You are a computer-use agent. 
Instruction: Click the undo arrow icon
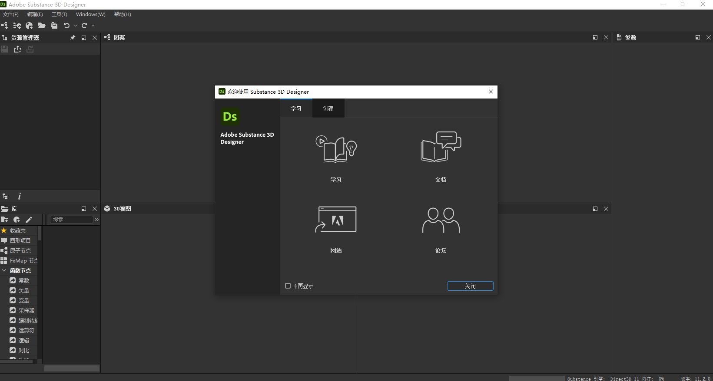(66, 26)
